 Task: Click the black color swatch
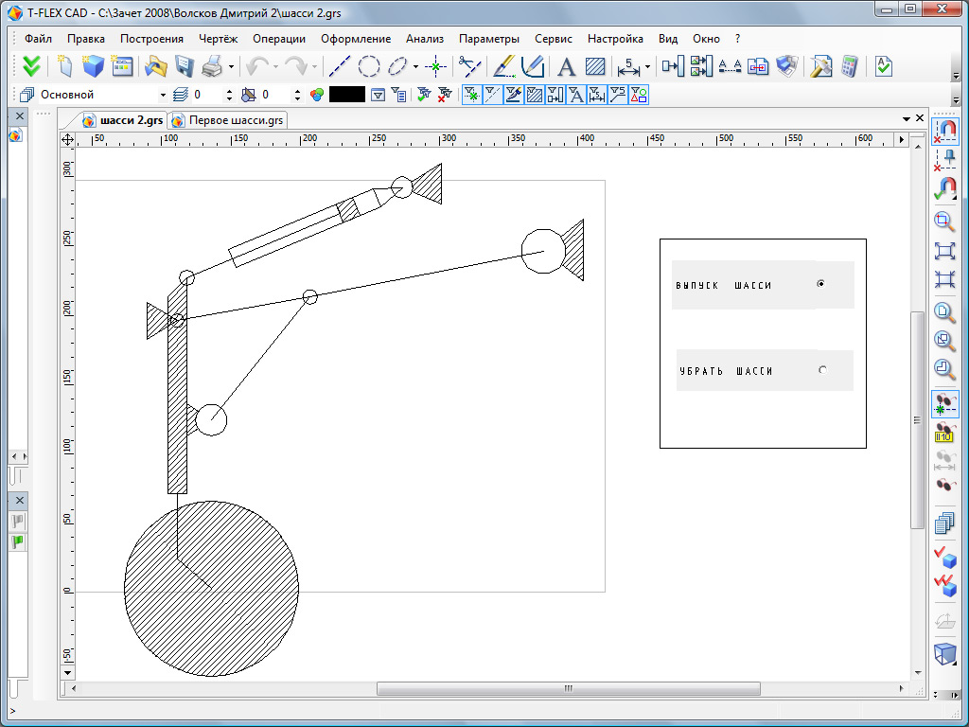pos(346,95)
